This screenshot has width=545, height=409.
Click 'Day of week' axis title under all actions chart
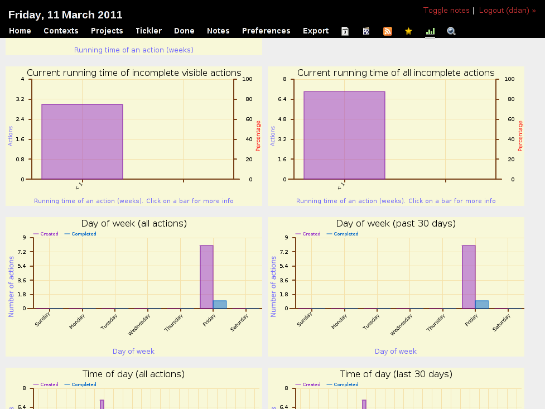coord(133,352)
